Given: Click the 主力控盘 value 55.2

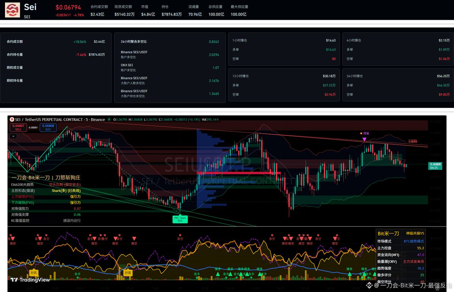Looking at the screenshot, I should click(x=421, y=248).
